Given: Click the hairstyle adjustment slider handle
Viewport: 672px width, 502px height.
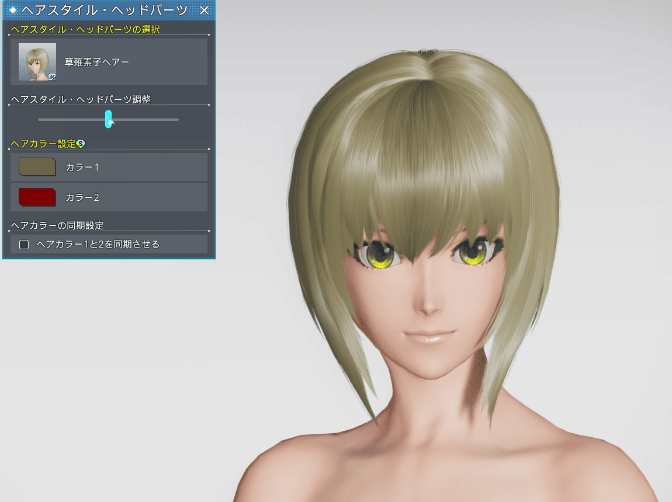Looking at the screenshot, I should point(109,119).
